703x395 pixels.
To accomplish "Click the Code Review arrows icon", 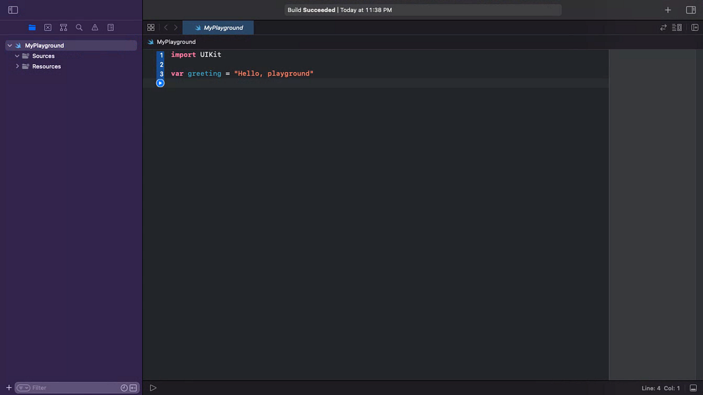I will pos(663,27).
